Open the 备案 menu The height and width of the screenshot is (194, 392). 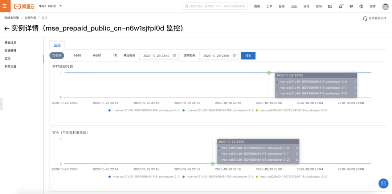[x=282, y=7]
